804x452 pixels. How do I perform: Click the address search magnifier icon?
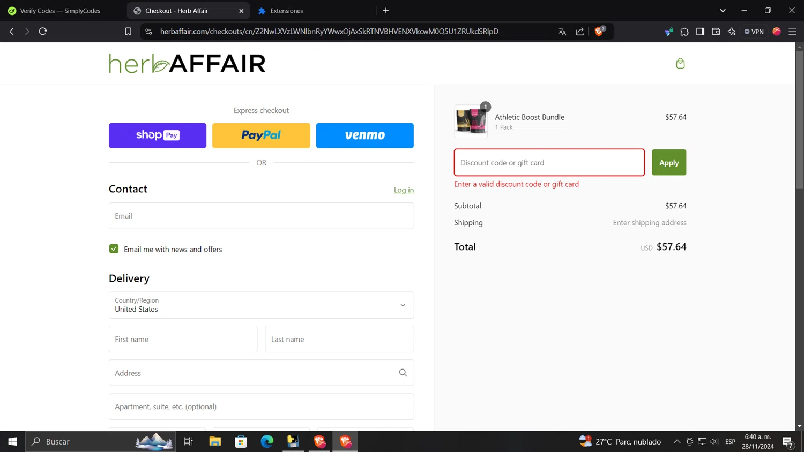403,373
